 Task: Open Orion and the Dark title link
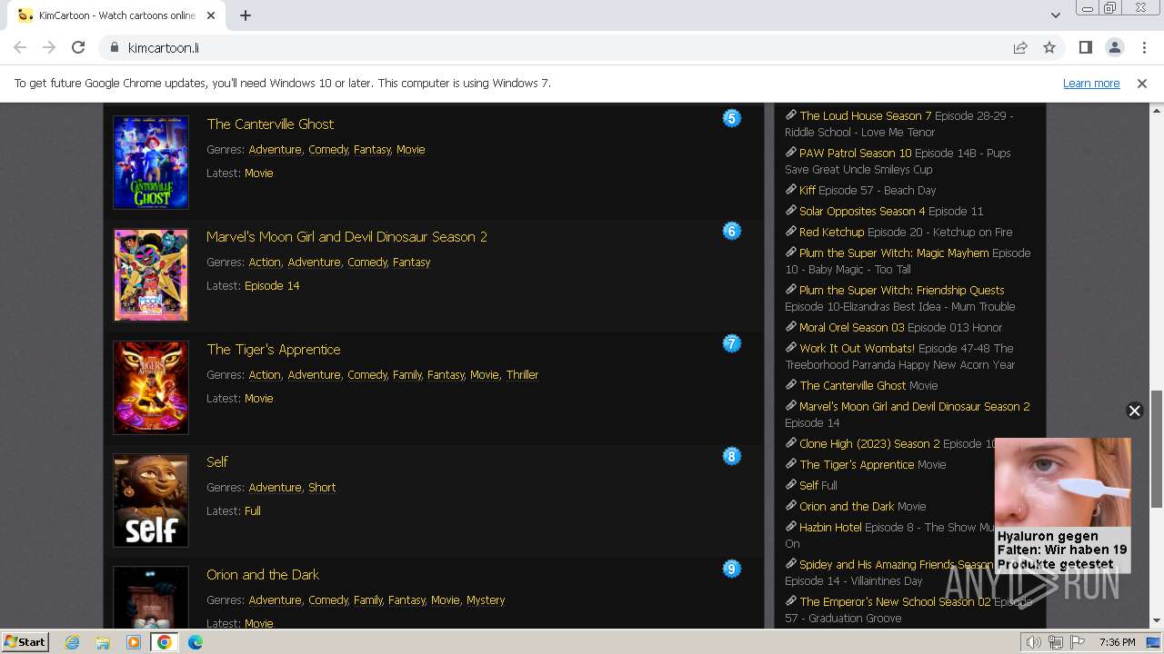tap(263, 574)
